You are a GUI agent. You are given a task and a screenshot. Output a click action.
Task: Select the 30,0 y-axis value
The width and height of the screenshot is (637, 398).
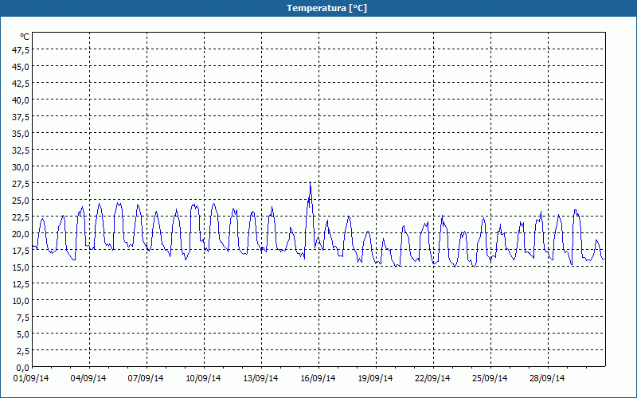click(x=21, y=167)
